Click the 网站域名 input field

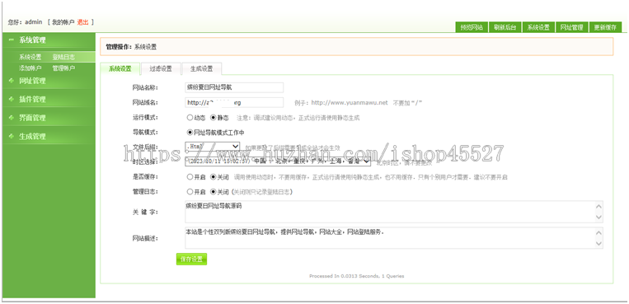tap(234, 102)
